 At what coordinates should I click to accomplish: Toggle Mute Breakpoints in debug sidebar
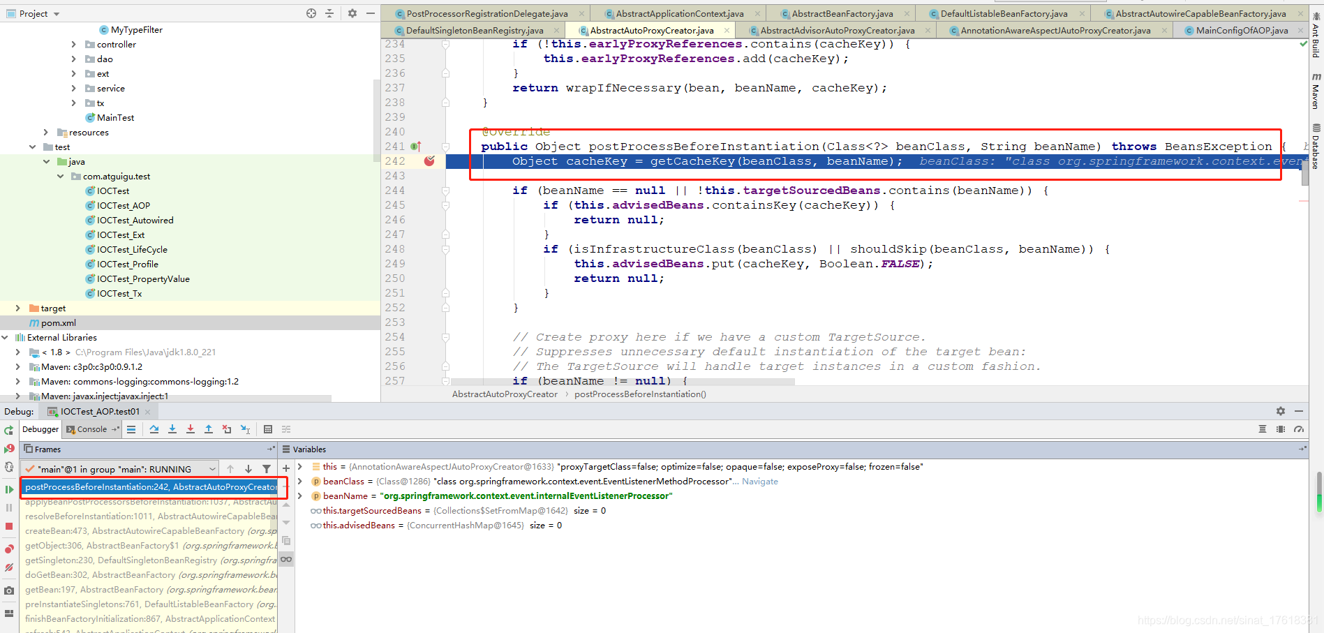[9, 567]
